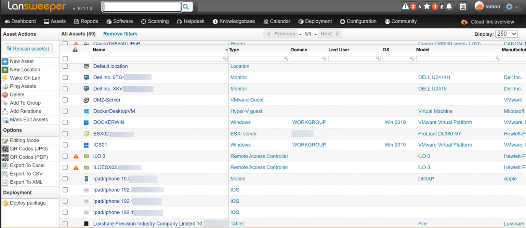Click the Wake On Lan lightning icon

click(x=5, y=78)
